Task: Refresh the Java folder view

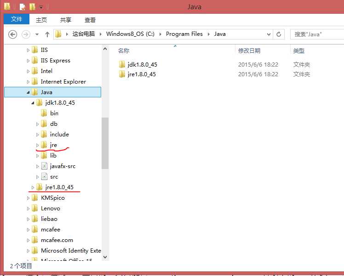Action: pyautogui.click(x=279, y=34)
